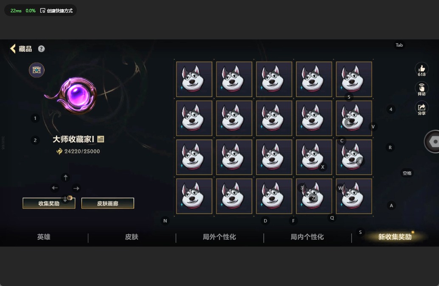The image size is (439, 286).
Task: Open the 收集奖励 button
Action: (x=49, y=203)
